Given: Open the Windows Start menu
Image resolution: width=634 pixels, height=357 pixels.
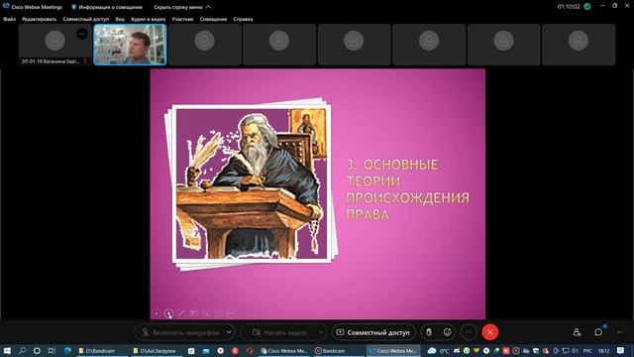Looking at the screenshot, I should pyautogui.click(x=7, y=350).
